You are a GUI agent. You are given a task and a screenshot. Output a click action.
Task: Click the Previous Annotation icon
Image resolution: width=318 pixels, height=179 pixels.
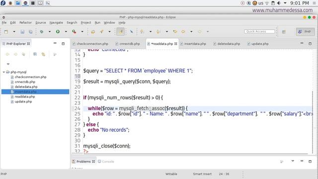159,32
